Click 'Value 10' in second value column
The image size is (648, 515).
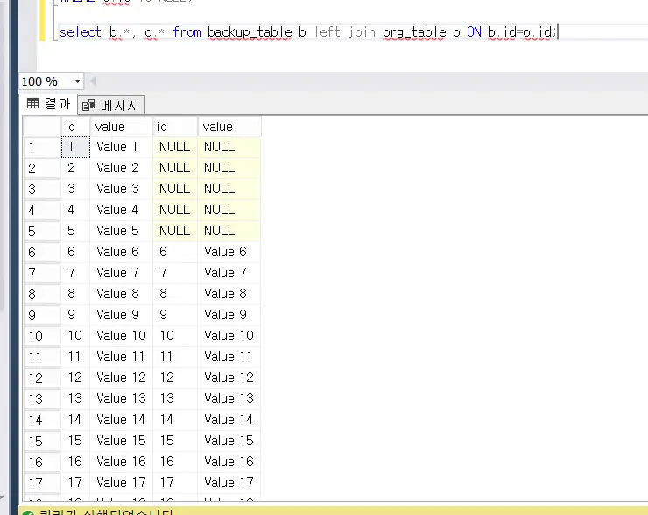pos(229,336)
